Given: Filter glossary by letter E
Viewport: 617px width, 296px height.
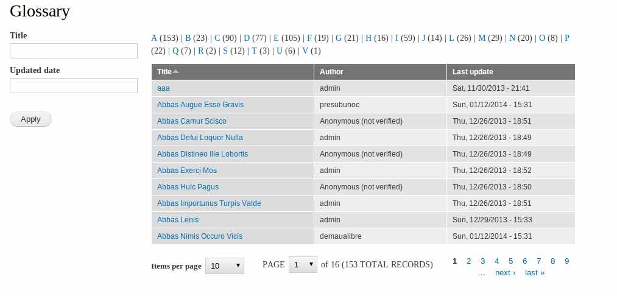Looking at the screenshot, I should [276, 38].
